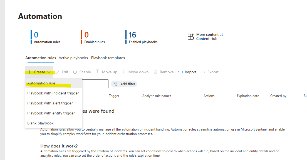The image size is (307, 160).
Task: Click the Import arrow icon
Action: tap(180, 72)
